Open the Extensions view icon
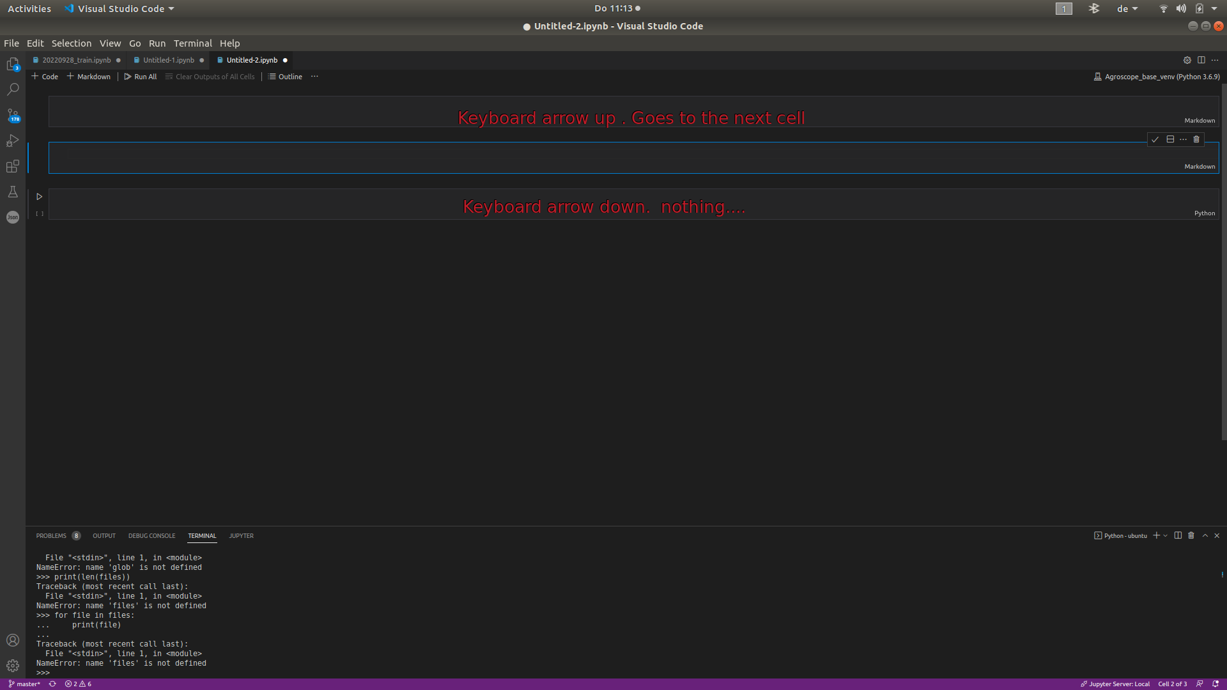Viewport: 1227px width, 690px height. tap(13, 167)
